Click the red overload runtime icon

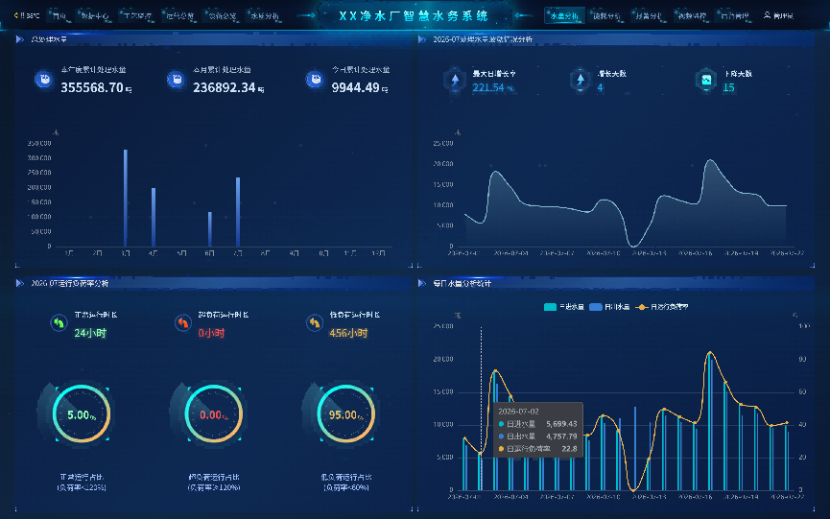(182, 322)
